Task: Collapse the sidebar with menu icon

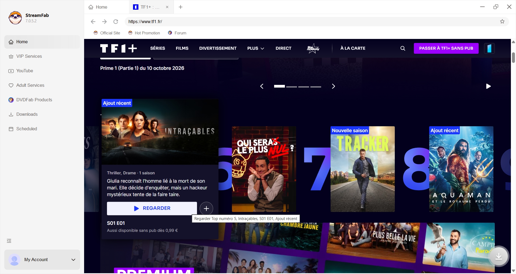Action: tap(9, 241)
